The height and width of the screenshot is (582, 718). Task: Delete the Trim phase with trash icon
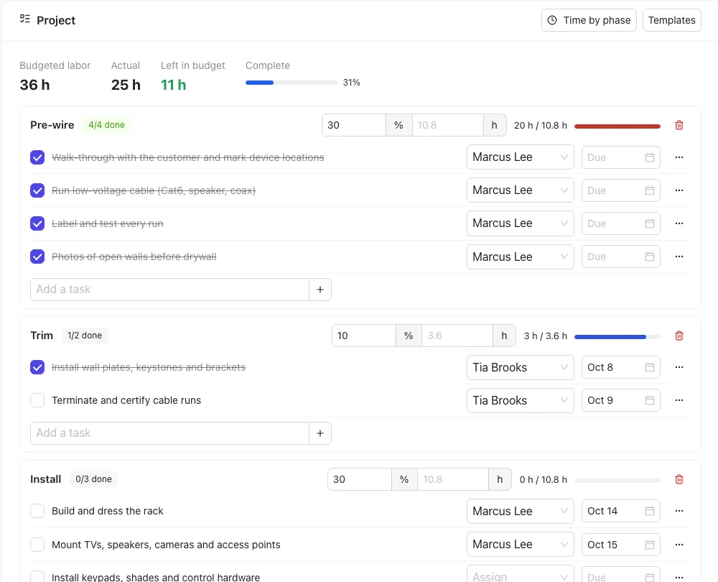pos(679,336)
